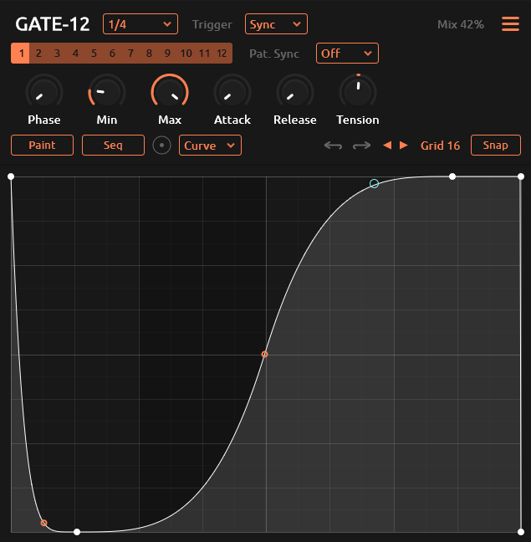The width and height of the screenshot is (531, 542).
Task: Toggle the Snap button
Action: pyautogui.click(x=495, y=146)
